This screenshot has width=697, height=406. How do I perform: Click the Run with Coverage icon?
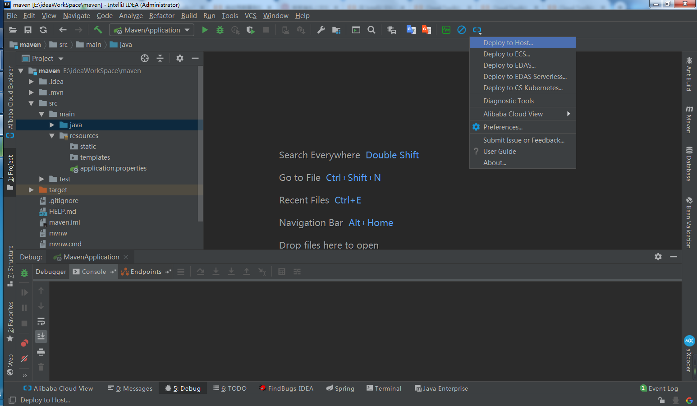click(x=251, y=30)
